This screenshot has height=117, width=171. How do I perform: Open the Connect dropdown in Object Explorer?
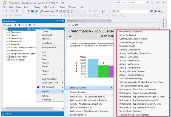tap(8, 25)
